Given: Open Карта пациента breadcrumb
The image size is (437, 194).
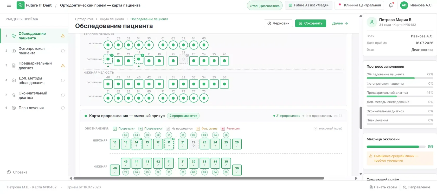Looking at the screenshot, I should 112,19.
